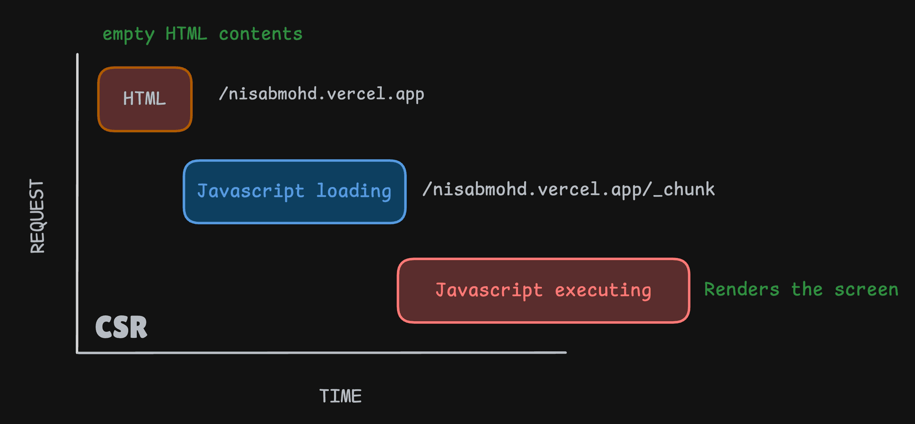Viewport: 915px width, 424px height.
Task: Click the word 'loading' in blue box
Action: (354, 191)
